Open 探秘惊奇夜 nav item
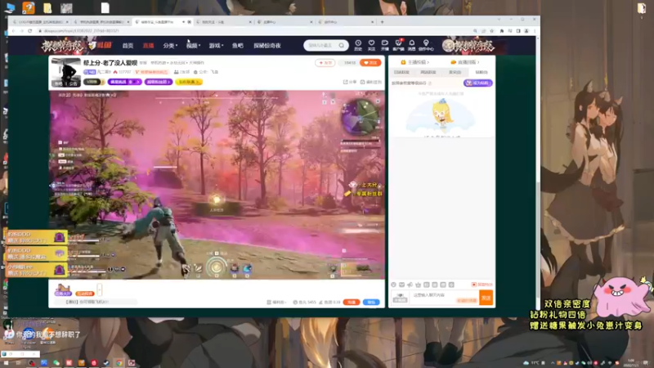The height and width of the screenshot is (368, 654). (267, 46)
